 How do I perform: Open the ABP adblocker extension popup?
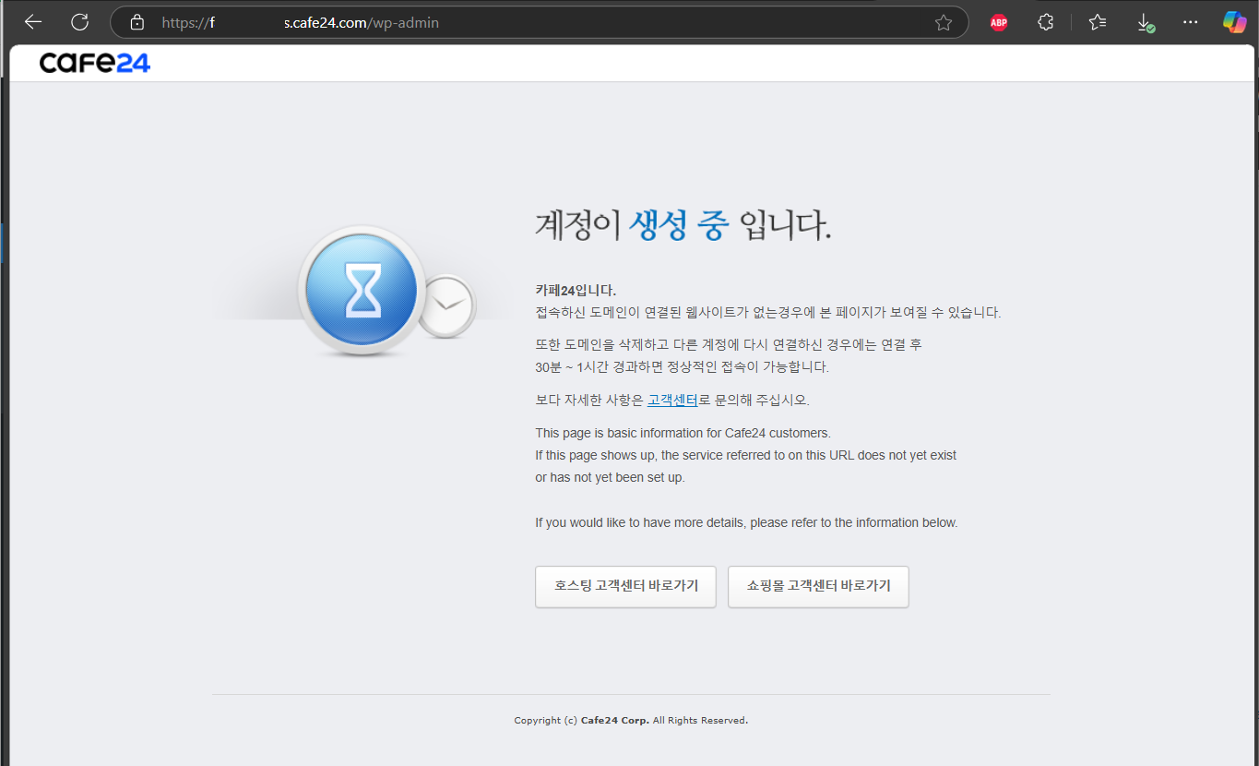click(998, 22)
